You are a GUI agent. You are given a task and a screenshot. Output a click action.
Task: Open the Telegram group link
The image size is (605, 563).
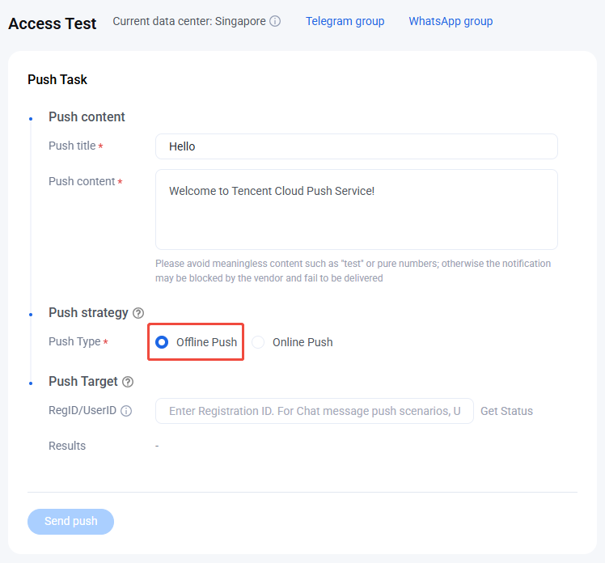(345, 21)
